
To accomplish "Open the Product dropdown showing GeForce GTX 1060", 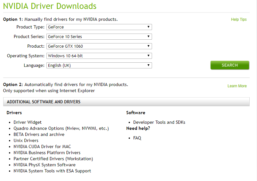I will point(99,46).
